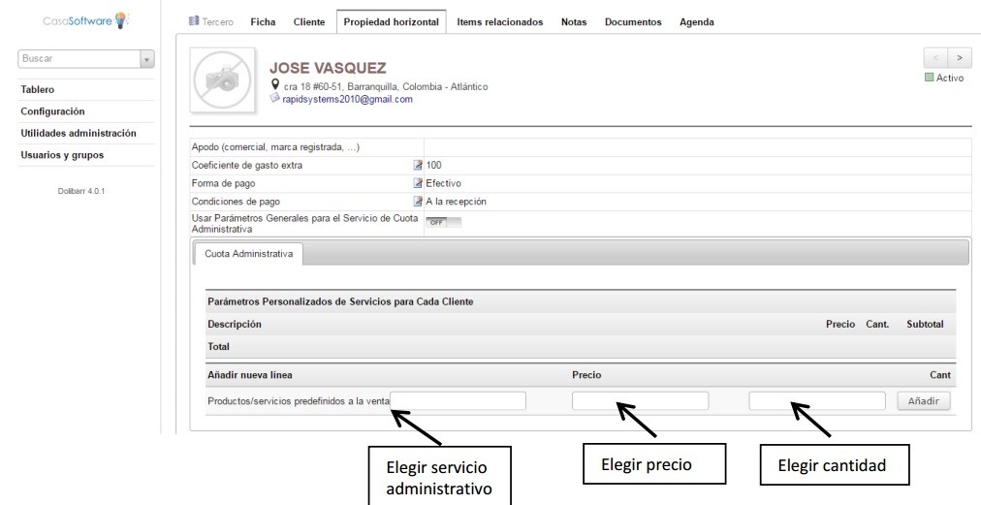
Task: Click the CasaSoftware logo
Action: point(85,20)
